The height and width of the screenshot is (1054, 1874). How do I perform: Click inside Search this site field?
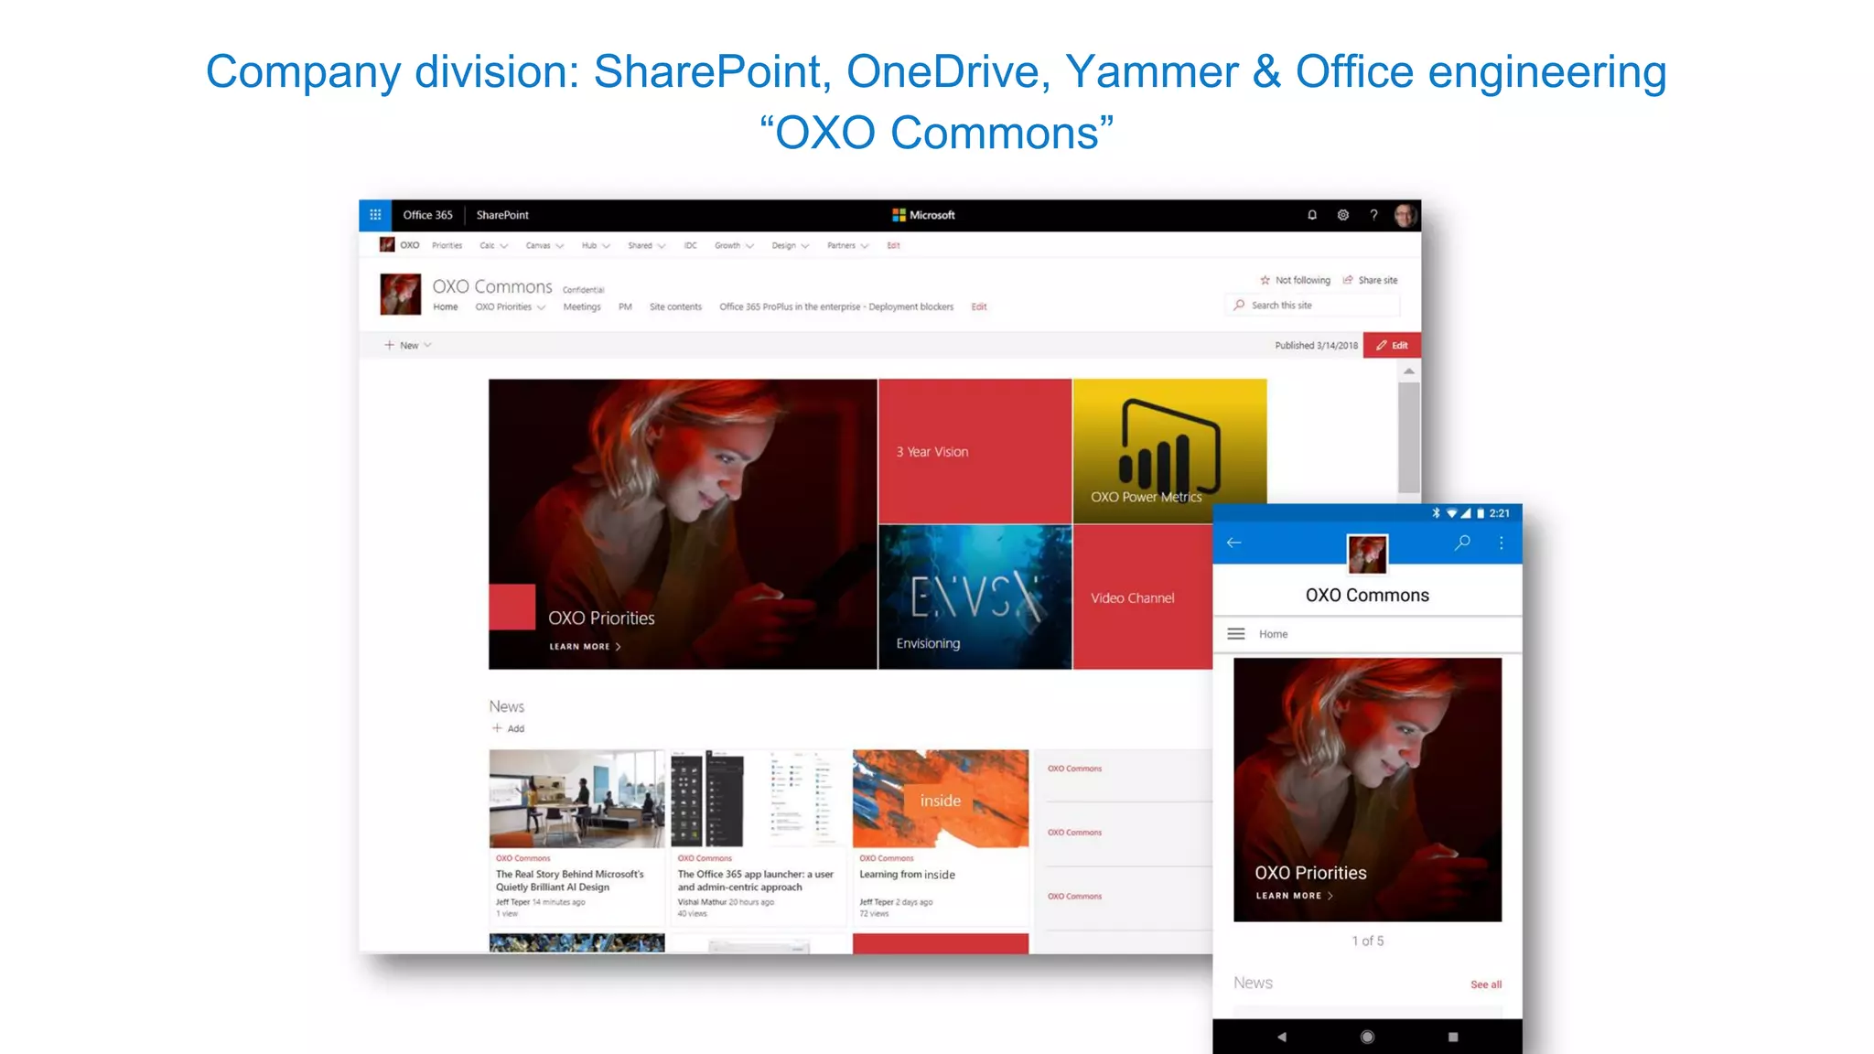[1312, 305]
